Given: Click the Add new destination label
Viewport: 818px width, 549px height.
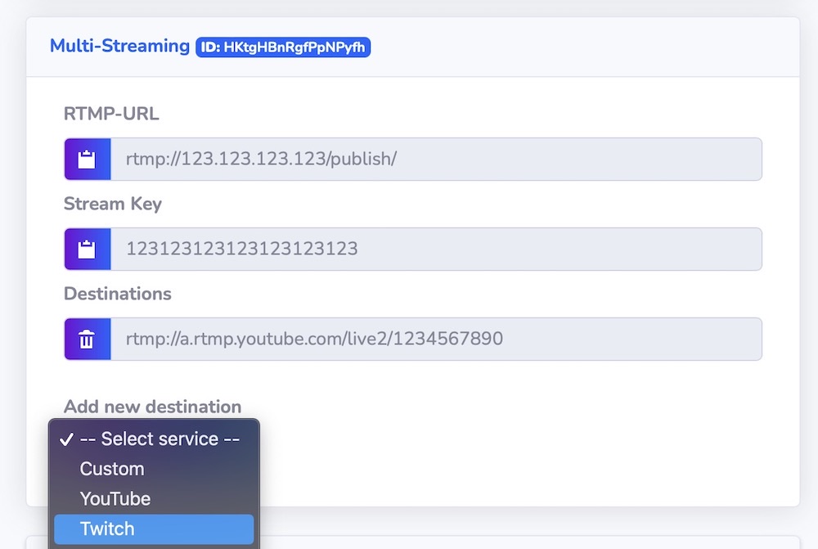Looking at the screenshot, I should (x=152, y=407).
